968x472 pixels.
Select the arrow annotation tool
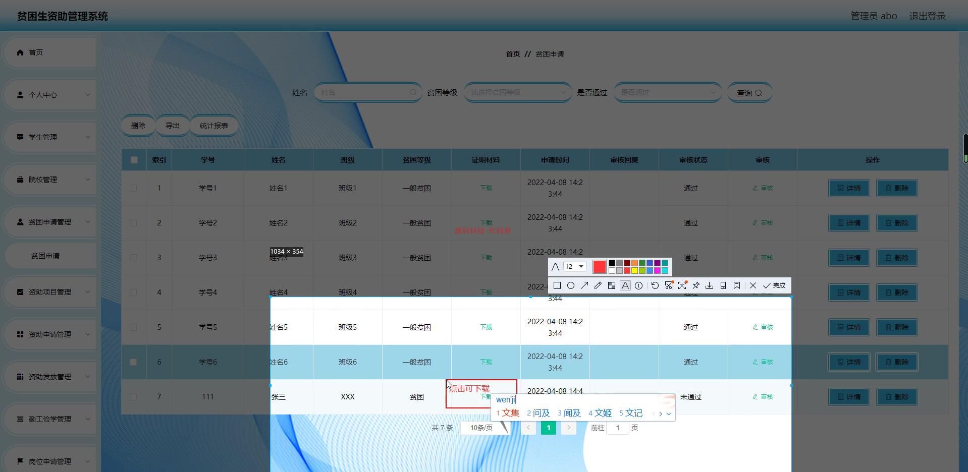[584, 285]
